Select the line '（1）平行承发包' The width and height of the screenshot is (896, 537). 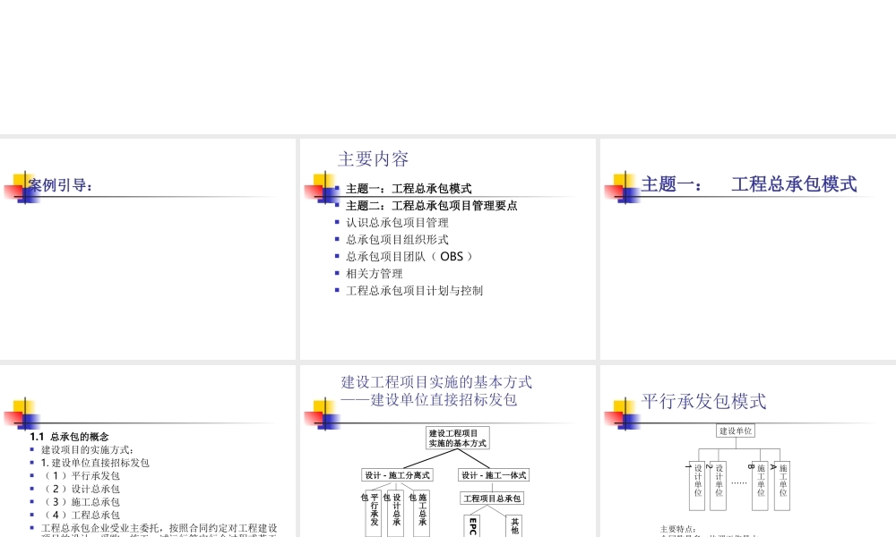click(81, 476)
